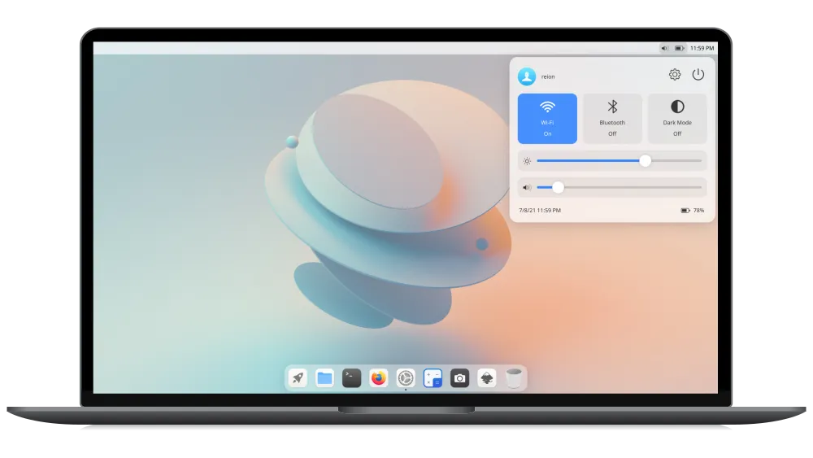Screen dimensions: 813x458
Task: Click the battery icon in the top bar
Action: pyautogui.click(x=679, y=48)
